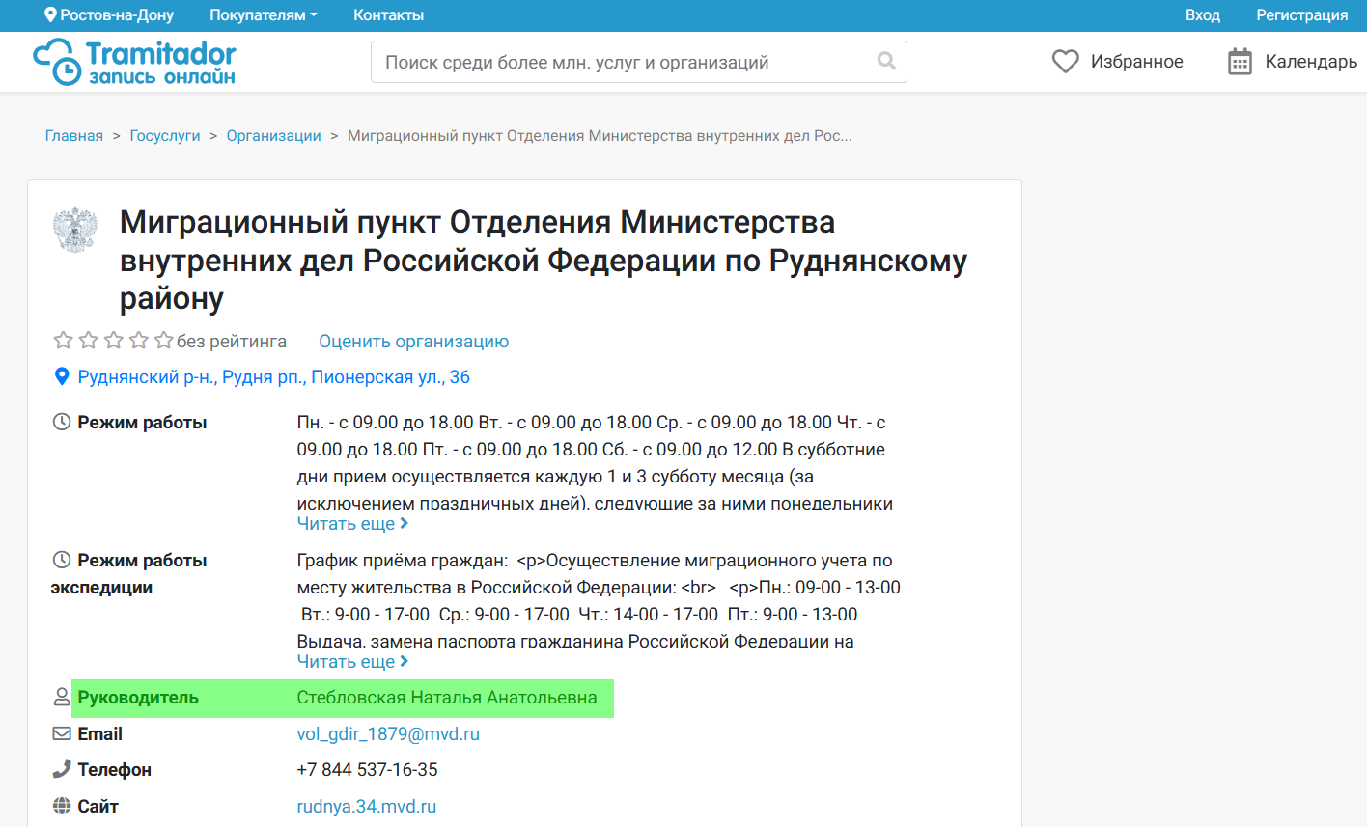1367x827 pixels.
Task: Select the heart icon next to Избранное
Action: [x=1065, y=61]
